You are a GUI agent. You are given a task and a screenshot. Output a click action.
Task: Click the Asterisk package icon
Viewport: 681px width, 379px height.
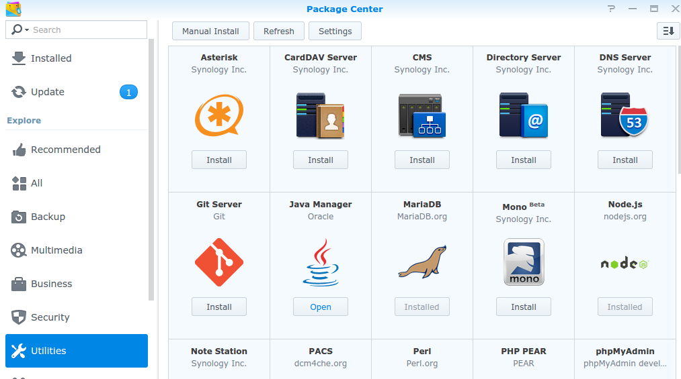point(219,115)
